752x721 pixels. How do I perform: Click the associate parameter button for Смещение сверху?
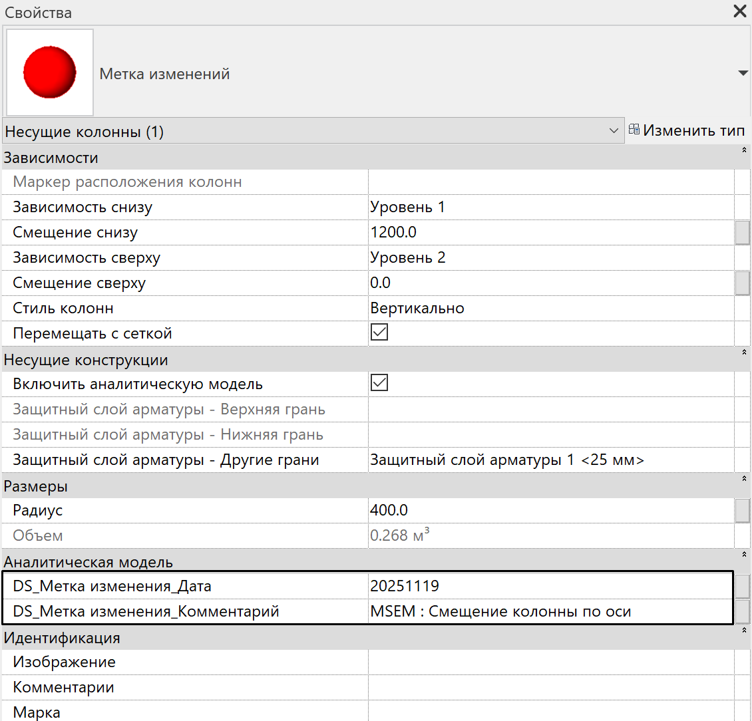[x=742, y=283]
